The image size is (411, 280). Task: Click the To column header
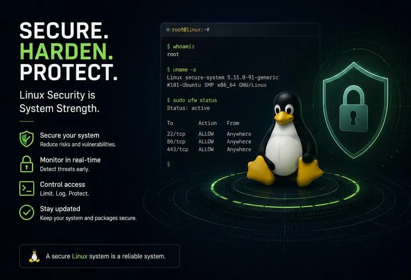(170, 123)
